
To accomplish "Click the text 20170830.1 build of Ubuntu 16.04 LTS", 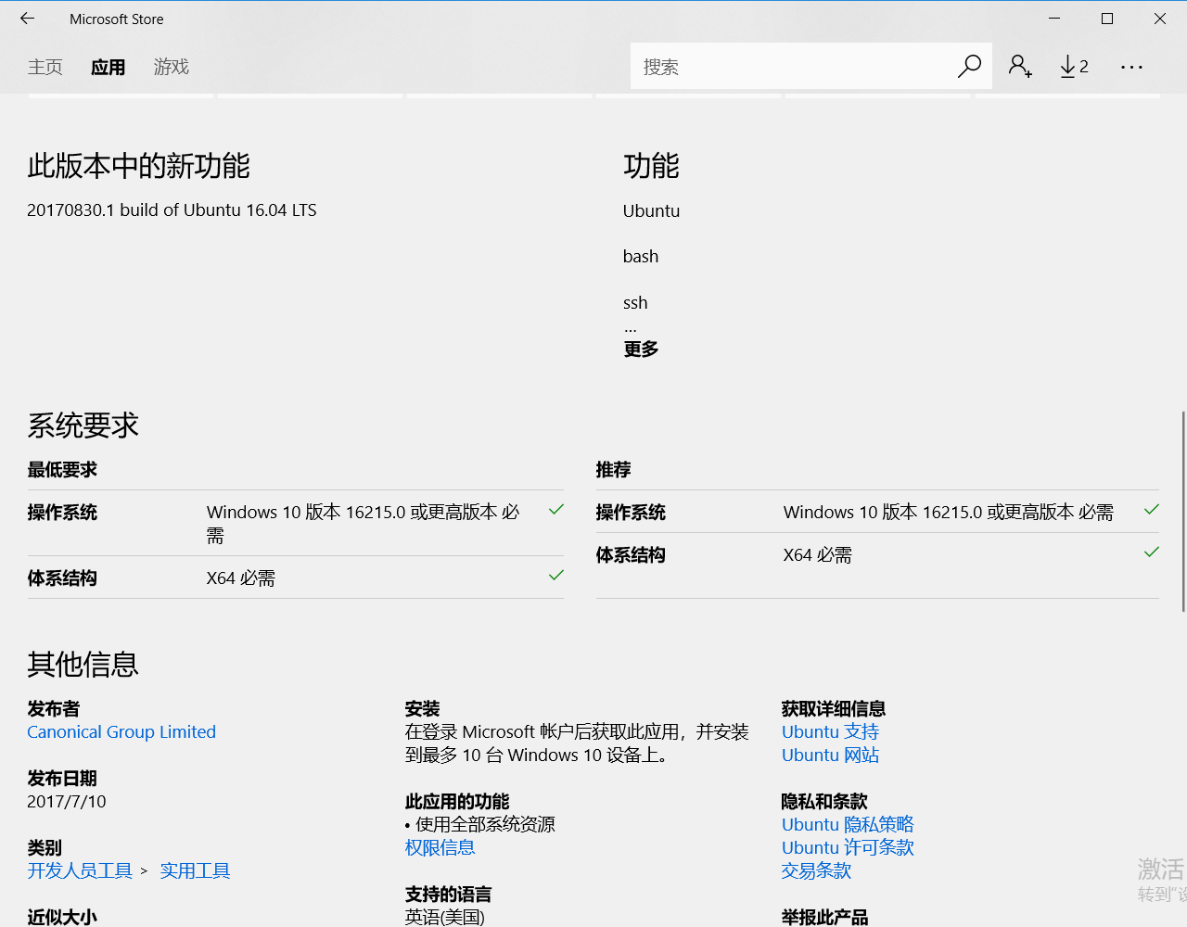I will coord(172,210).
